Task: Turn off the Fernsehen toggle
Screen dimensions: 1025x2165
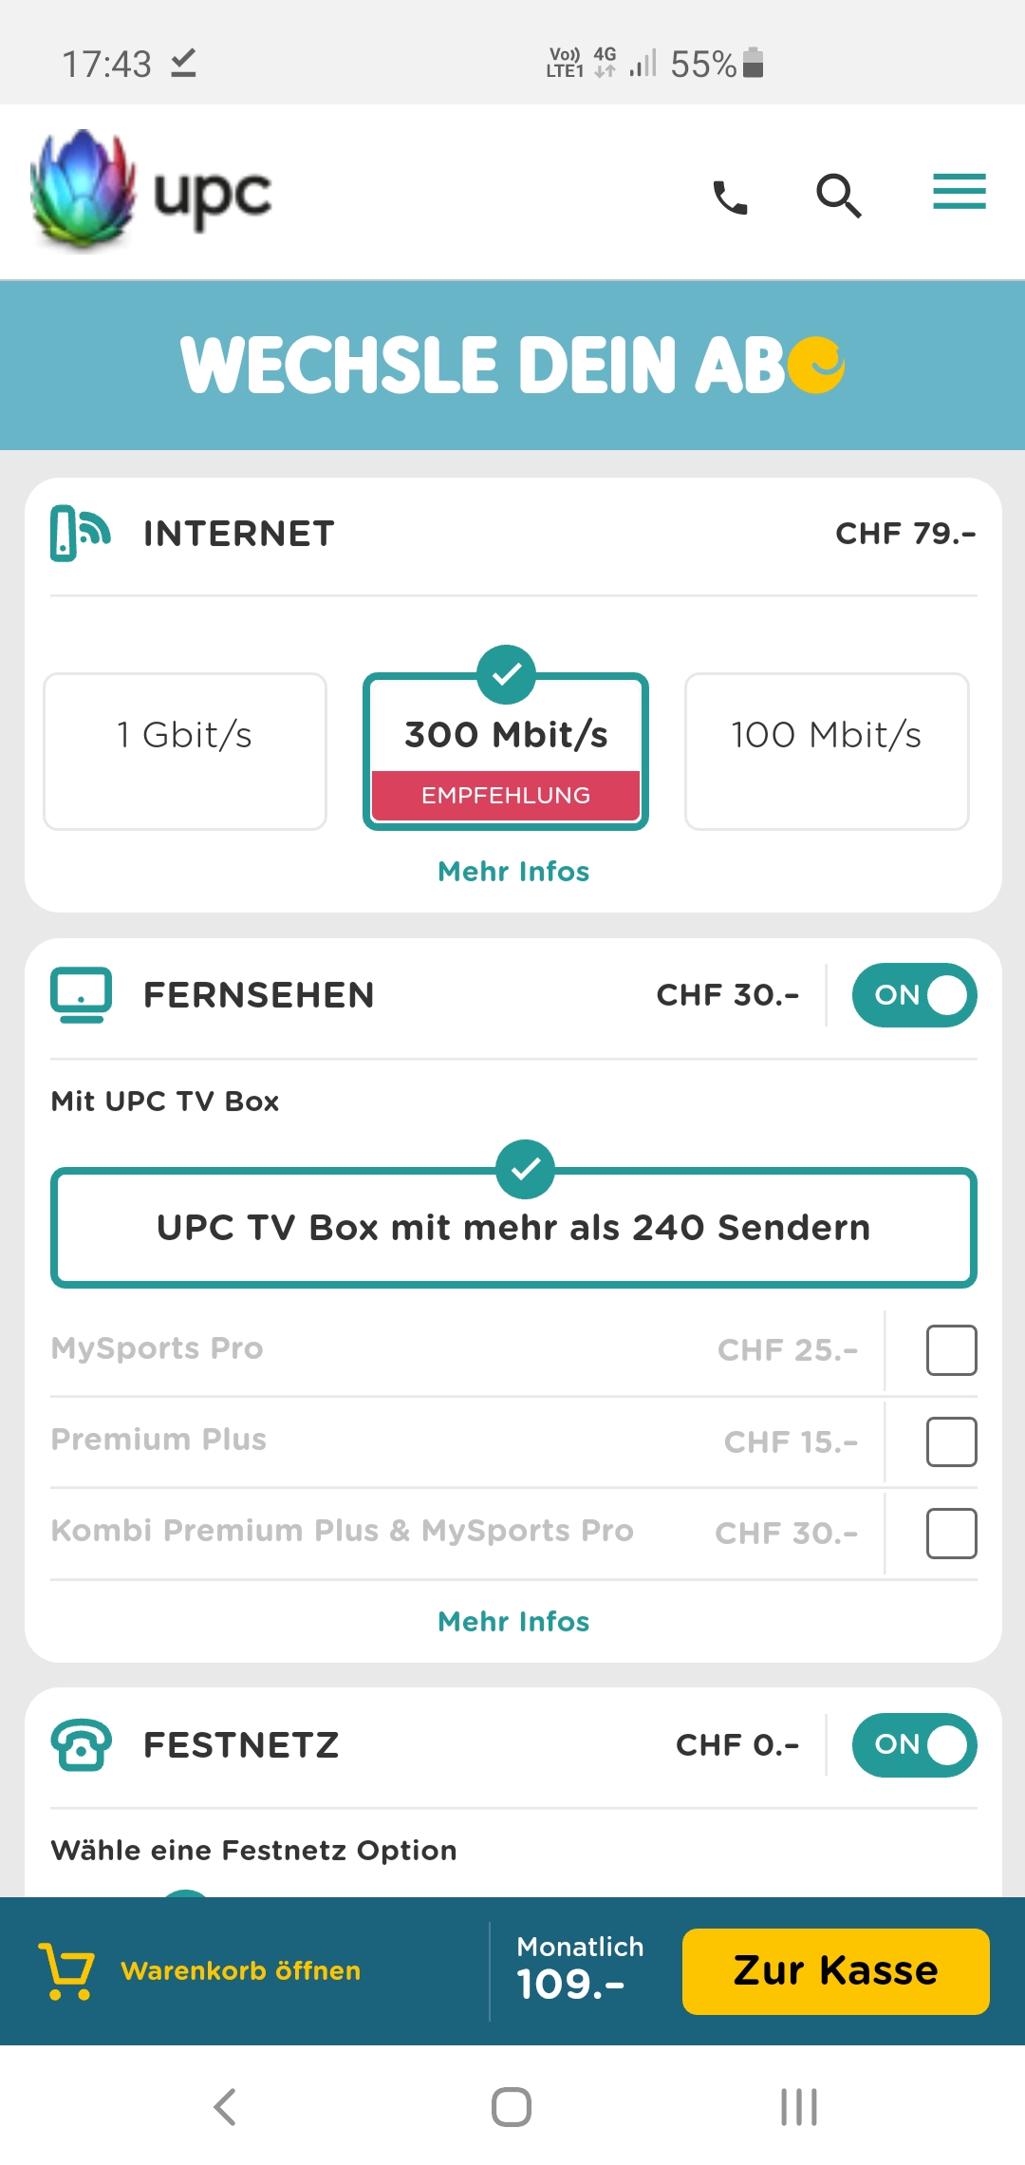Action: point(914,995)
